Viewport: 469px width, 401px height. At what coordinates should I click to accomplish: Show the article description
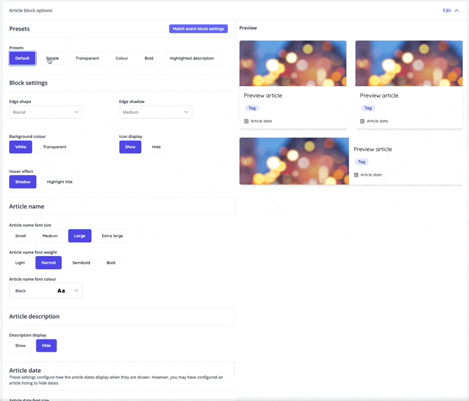[x=20, y=345]
